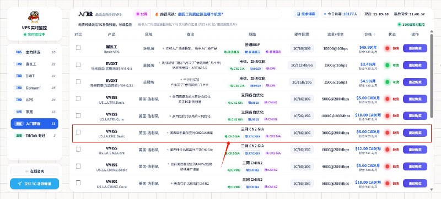Click the red status dot on US.LA.CN2.Core row

coord(388,150)
